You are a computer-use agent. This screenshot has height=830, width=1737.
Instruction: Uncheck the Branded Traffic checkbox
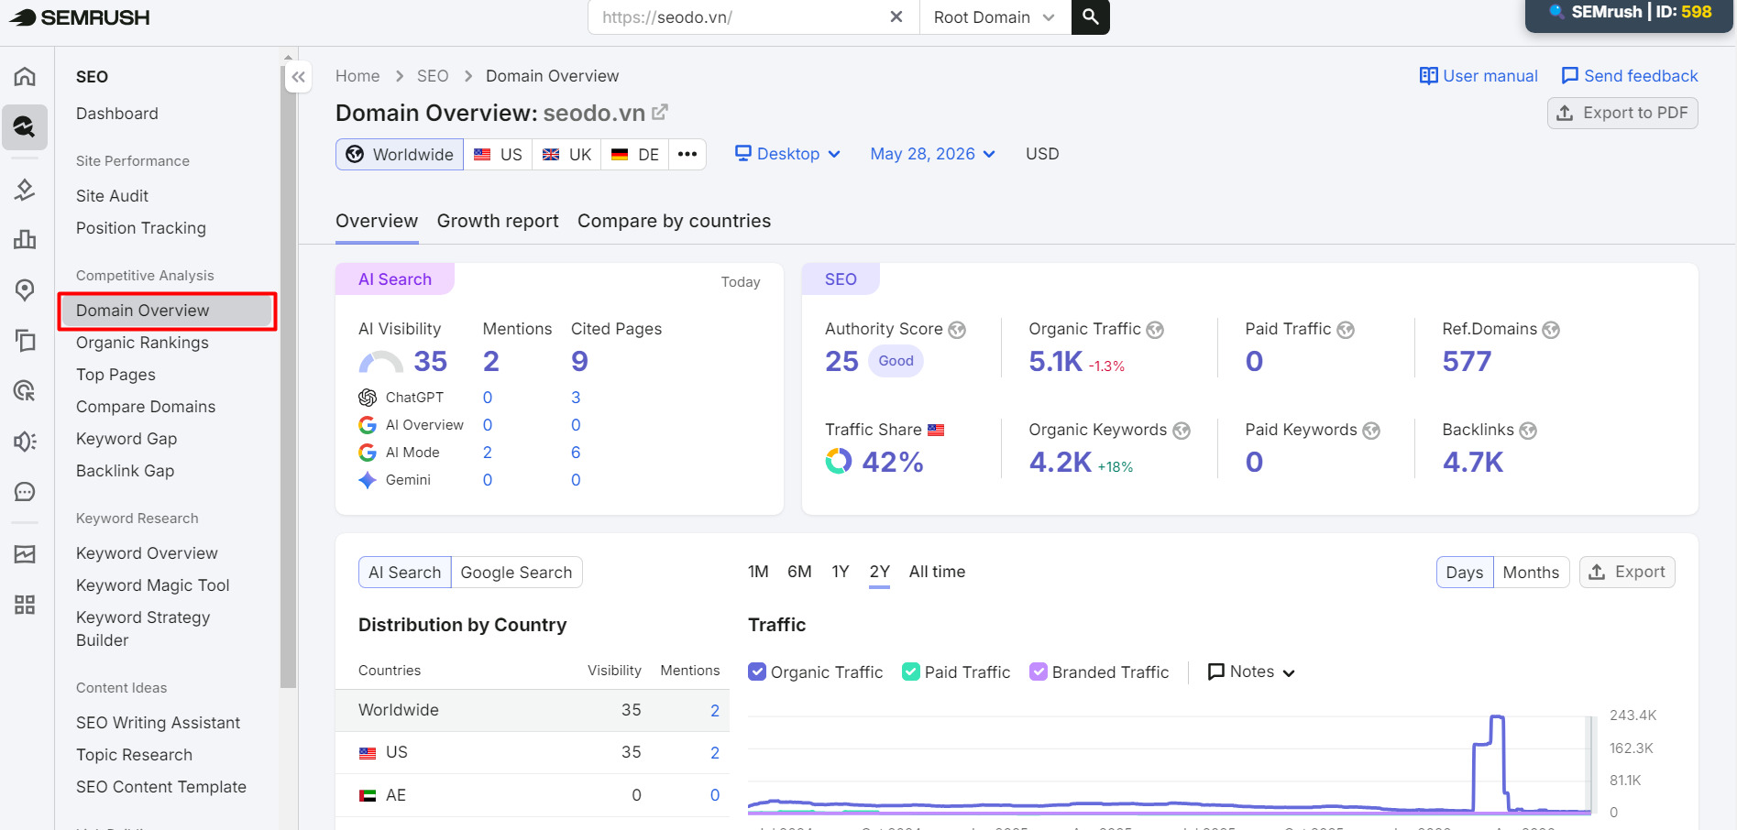pyautogui.click(x=1039, y=672)
